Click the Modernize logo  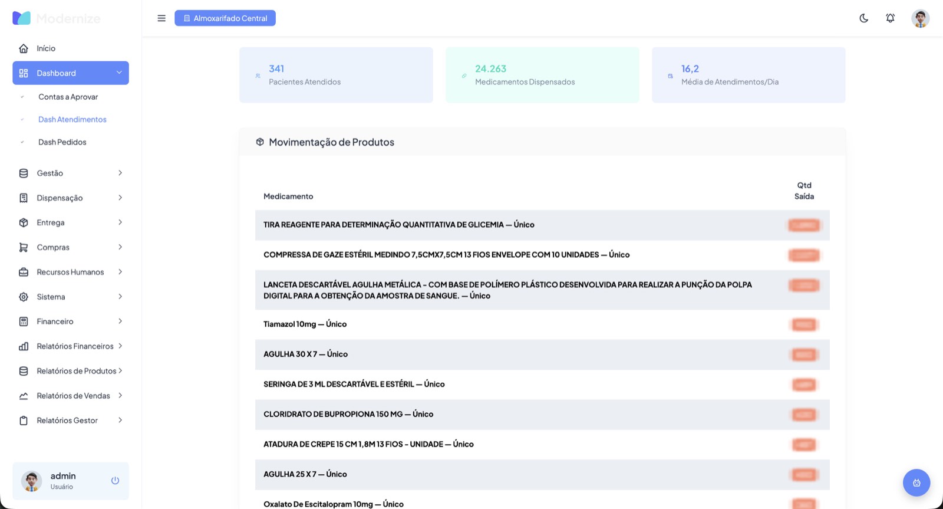57,18
